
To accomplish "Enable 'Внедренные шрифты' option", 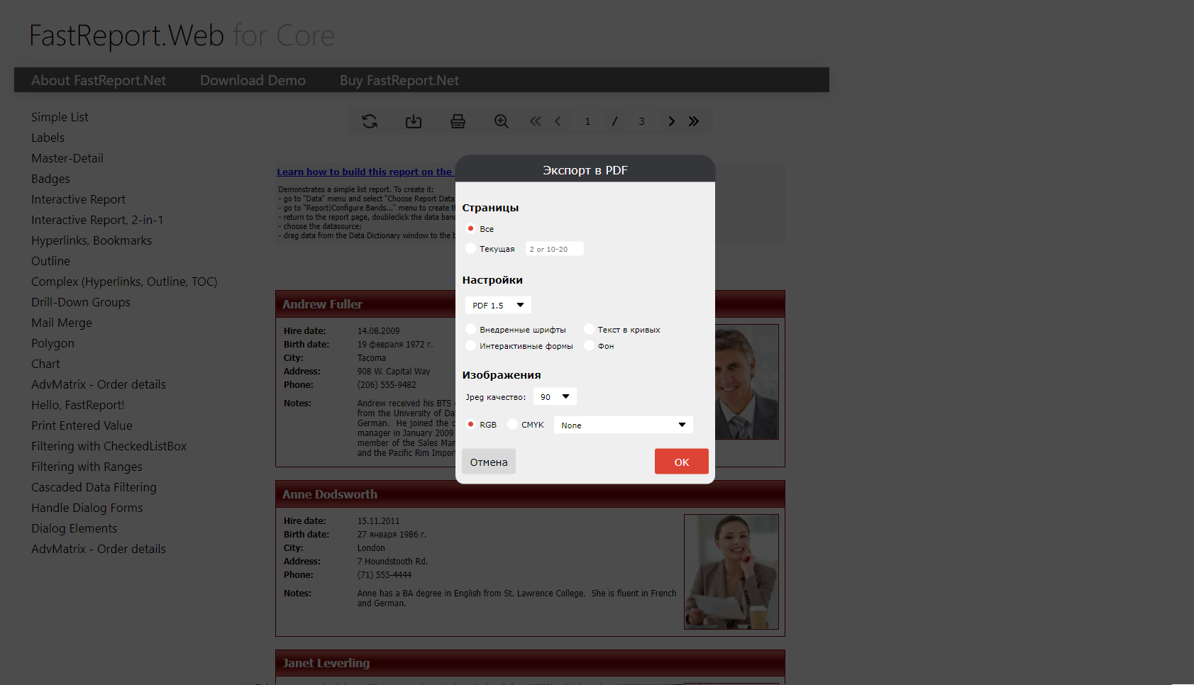I will (470, 329).
